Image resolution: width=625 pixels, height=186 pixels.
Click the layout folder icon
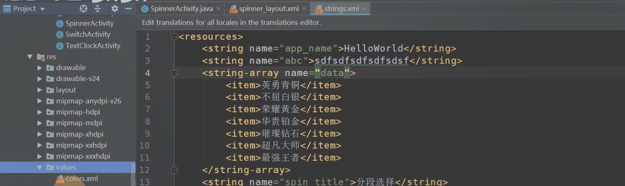pos(50,90)
